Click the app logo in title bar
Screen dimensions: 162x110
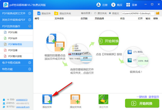click(6, 5)
